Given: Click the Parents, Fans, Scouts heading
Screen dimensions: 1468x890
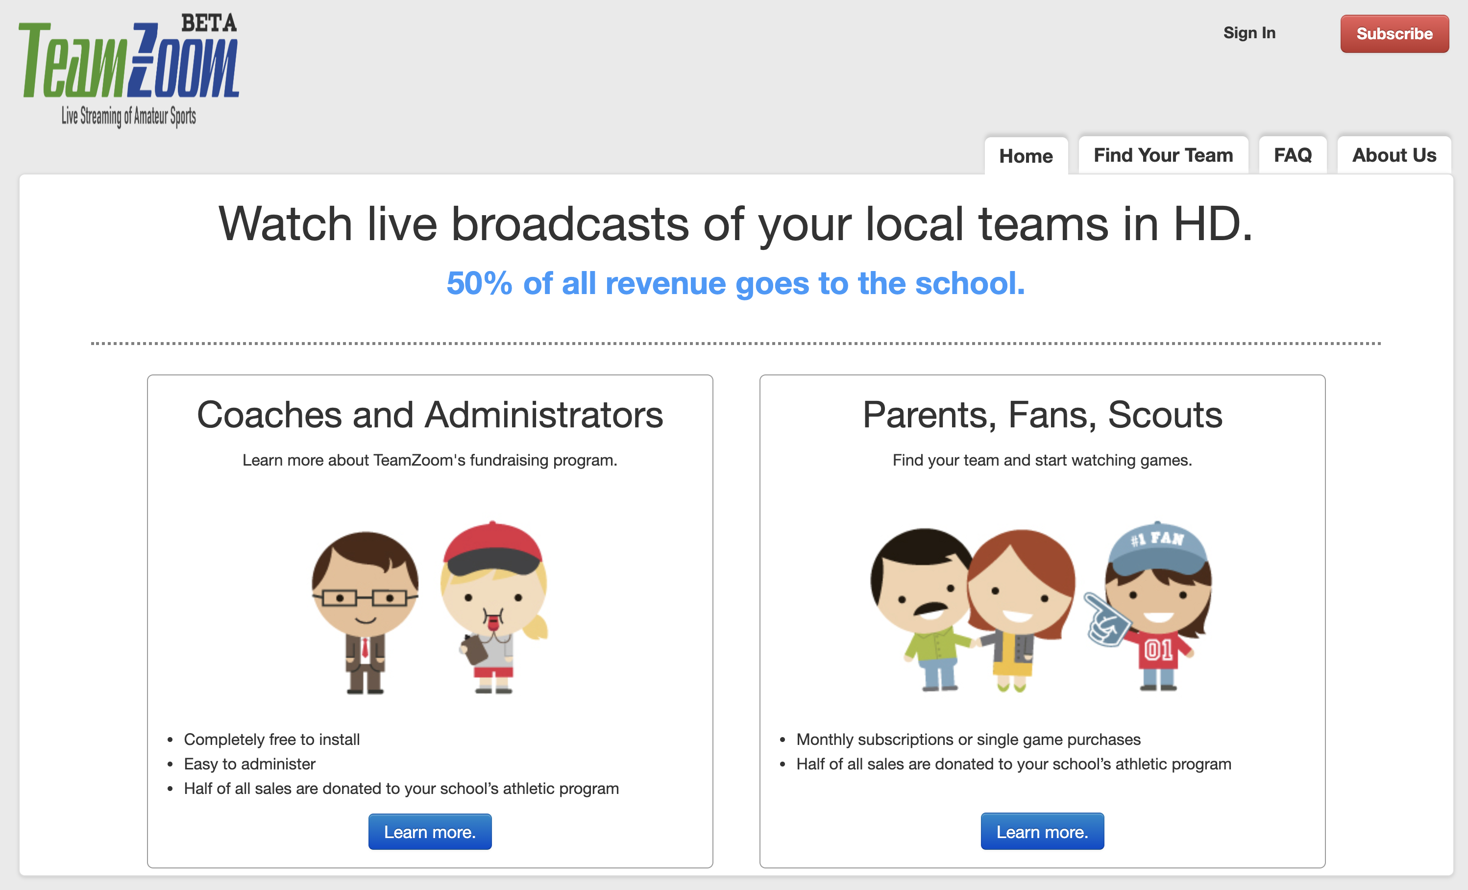Looking at the screenshot, I should [1042, 415].
